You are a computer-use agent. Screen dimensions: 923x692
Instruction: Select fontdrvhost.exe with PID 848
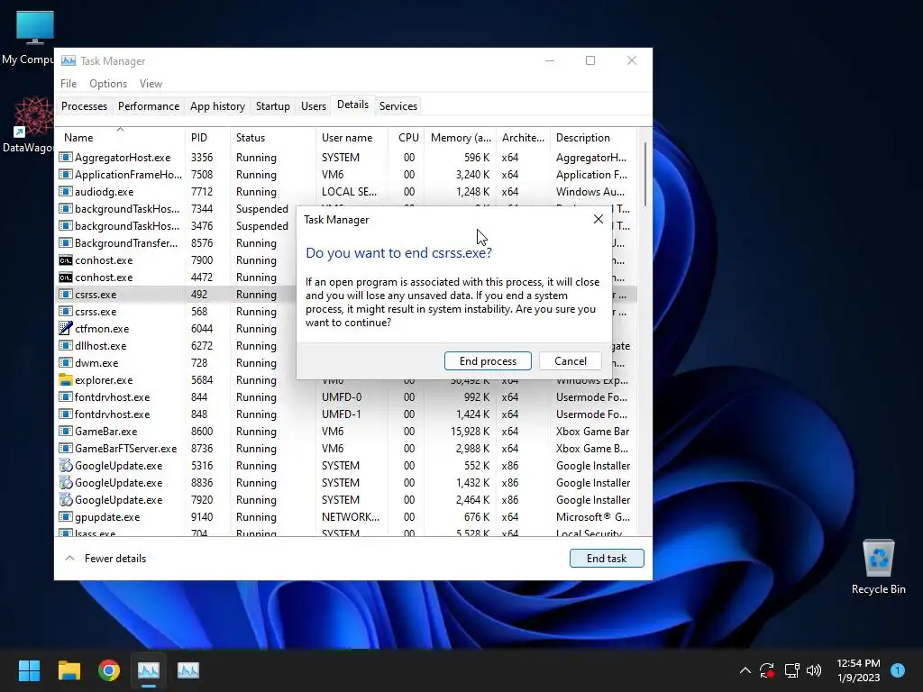click(347, 414)
